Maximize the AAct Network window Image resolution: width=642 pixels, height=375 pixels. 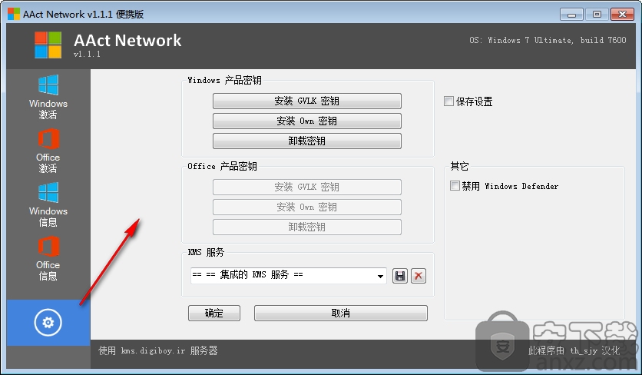597,15
